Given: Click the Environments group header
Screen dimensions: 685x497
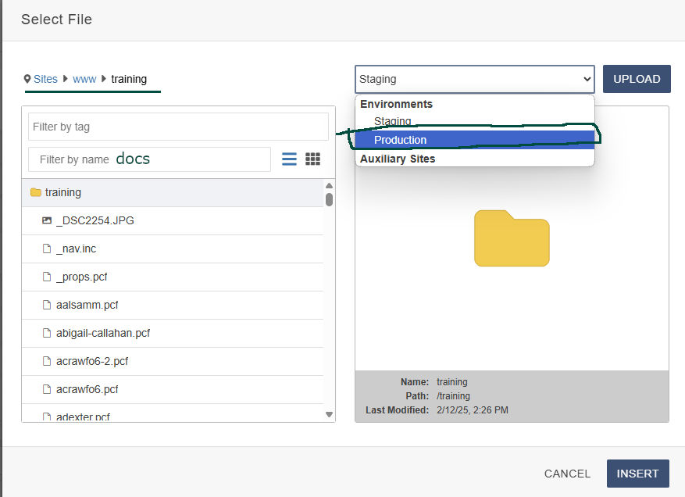Looking at the screenshot, I should tap(396, 104).
